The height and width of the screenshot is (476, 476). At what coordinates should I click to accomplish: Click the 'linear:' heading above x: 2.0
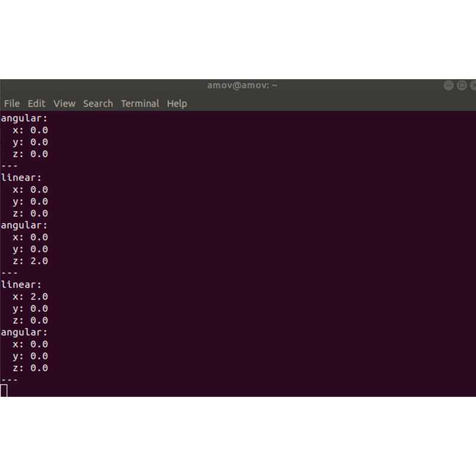click(x=21, y=285)
